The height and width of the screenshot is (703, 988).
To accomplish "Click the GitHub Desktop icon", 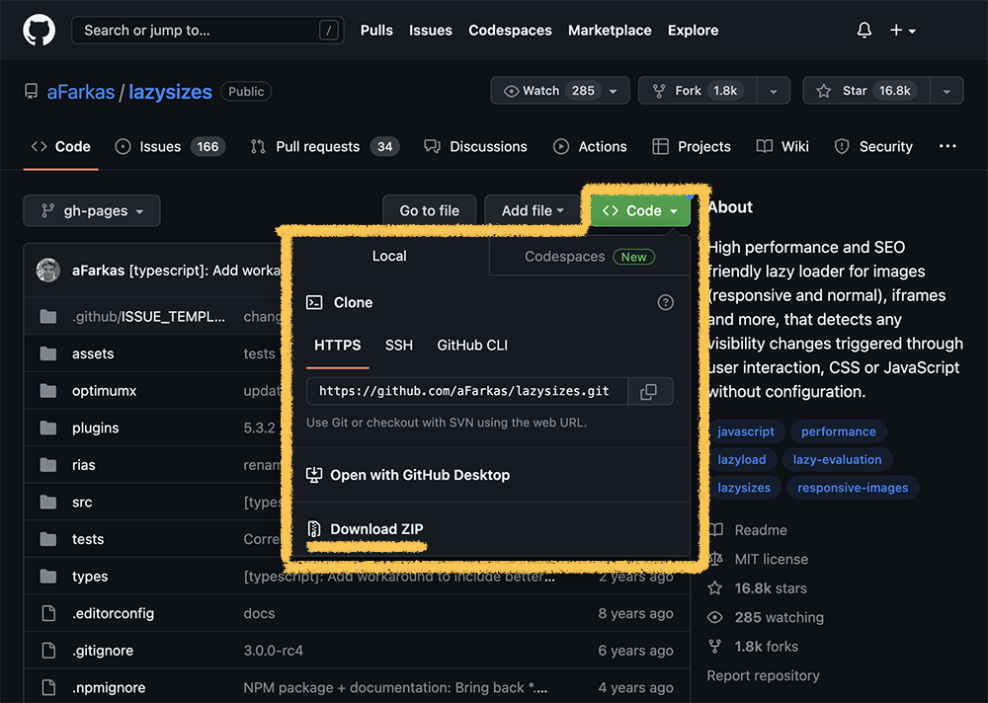I will tap(314, 475).
